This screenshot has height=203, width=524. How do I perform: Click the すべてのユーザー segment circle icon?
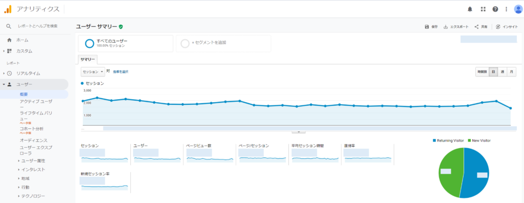pyautogui.click(x=90, y=43)
